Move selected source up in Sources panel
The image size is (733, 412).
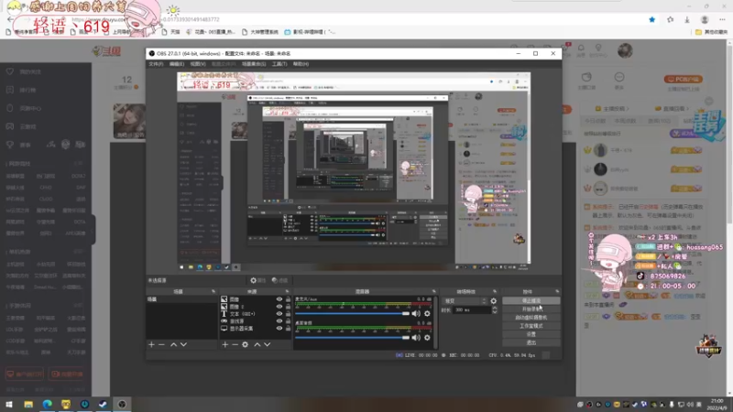point(257,345)
